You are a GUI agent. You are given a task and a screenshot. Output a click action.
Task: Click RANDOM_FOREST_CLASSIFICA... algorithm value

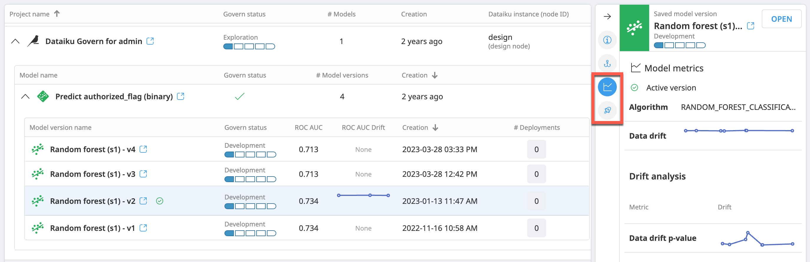(738, 107)
